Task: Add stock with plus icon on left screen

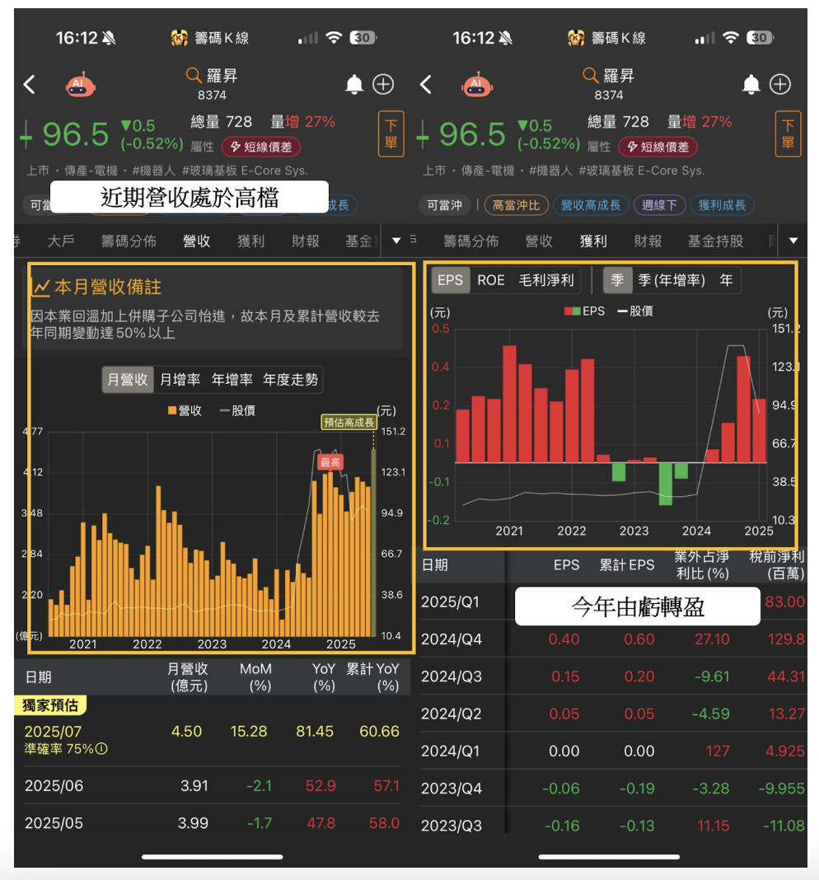Action: 383,84
